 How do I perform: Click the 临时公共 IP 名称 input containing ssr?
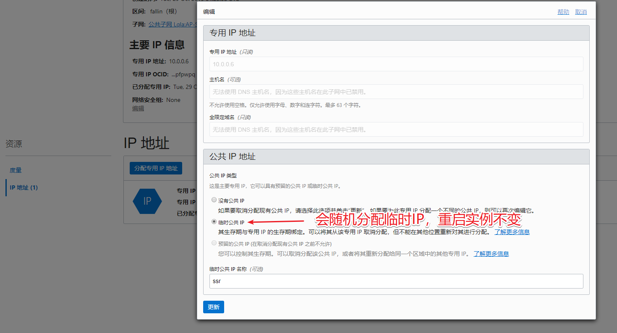click(x=396, y=281)
